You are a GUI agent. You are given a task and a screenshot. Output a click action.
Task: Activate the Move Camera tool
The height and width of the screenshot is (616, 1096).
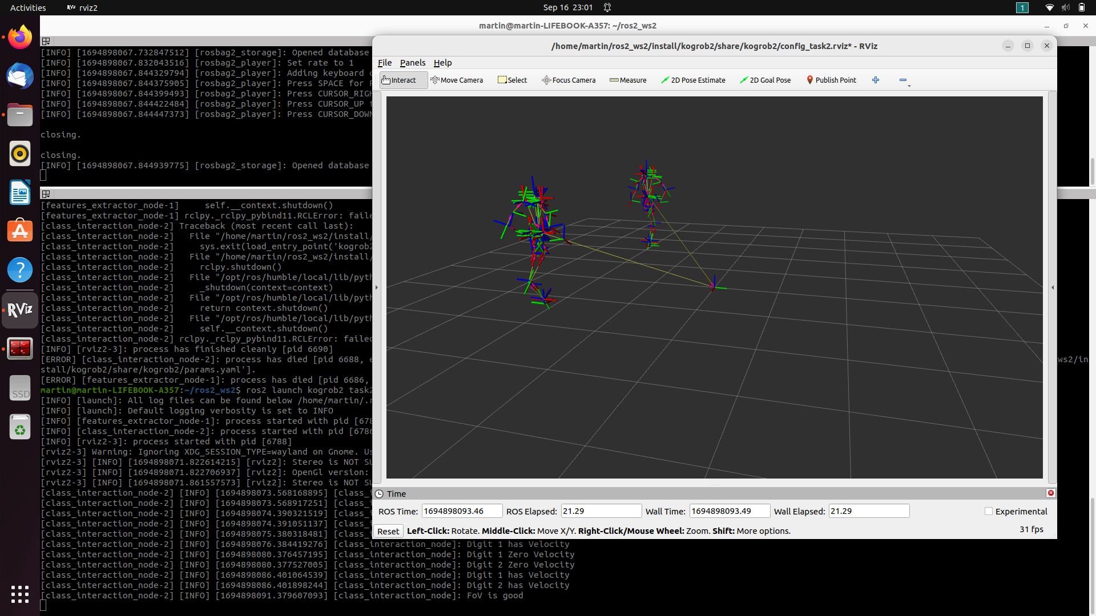(457, 80)
